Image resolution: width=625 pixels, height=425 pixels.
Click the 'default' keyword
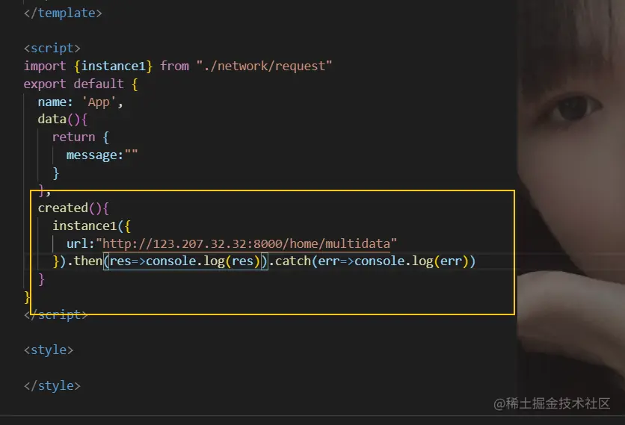[99, 84]
